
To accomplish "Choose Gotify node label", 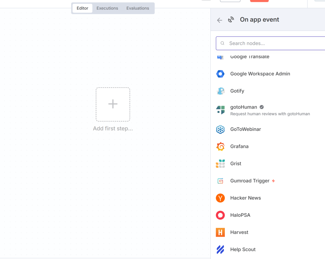I will click(x=237, y=91).
